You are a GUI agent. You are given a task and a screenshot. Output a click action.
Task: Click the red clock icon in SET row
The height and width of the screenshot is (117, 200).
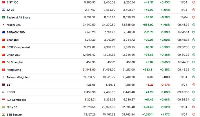[193, 85]
